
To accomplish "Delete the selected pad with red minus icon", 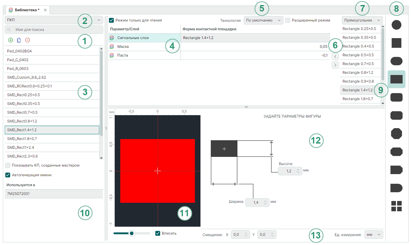I will point(28,40).
